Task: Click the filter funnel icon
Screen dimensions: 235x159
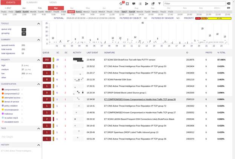Action: [159, 3]
